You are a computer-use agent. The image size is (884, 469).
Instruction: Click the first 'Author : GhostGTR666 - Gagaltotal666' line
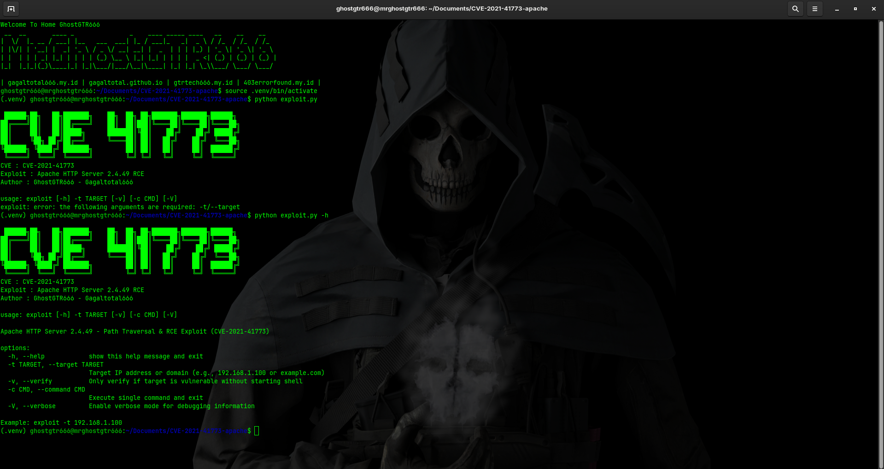click(x=67, y=182)
